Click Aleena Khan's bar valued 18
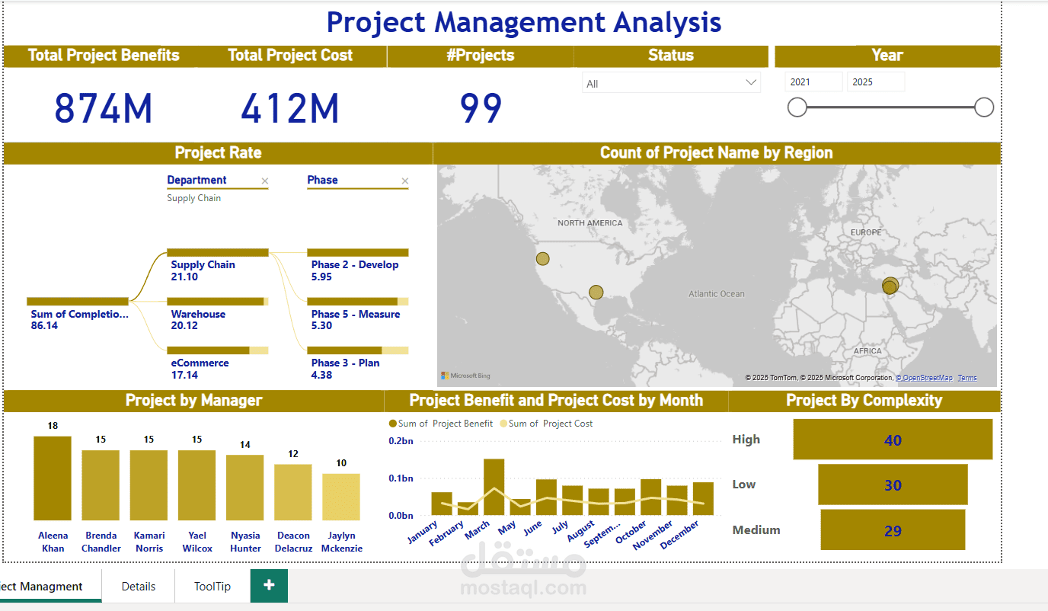The image size is (1048, 611). pos(53,478)
